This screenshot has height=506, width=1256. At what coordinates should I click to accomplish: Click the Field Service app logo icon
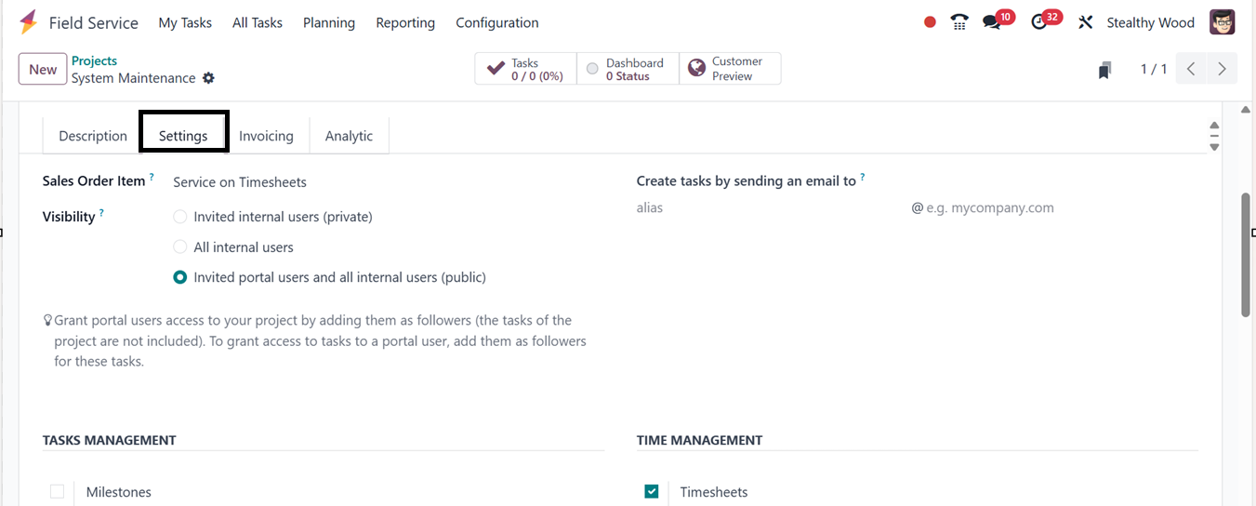coord(29,22)
